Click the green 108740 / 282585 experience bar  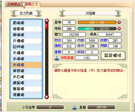click(97, 29)
